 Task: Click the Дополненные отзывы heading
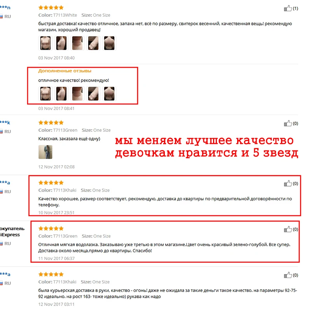(x=65, y=71)
